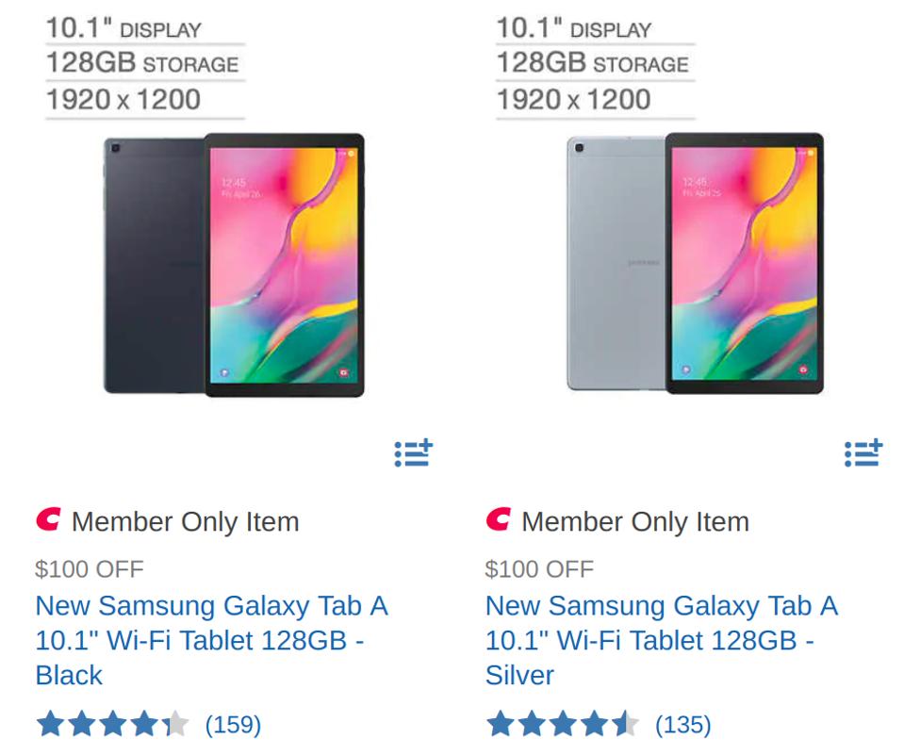Click the half star in the black tablet rating
This screenshot has height=755, width=904.
click(x=173, y=725)
